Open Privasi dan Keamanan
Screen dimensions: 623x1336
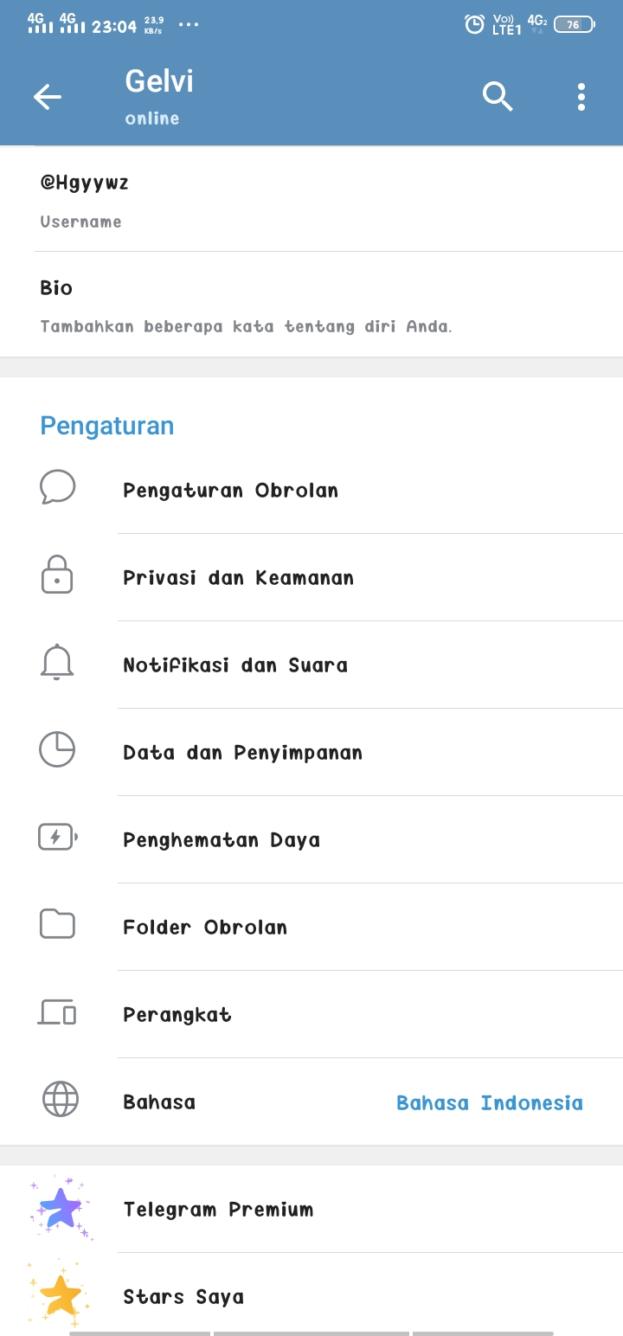tap(238, 578)
